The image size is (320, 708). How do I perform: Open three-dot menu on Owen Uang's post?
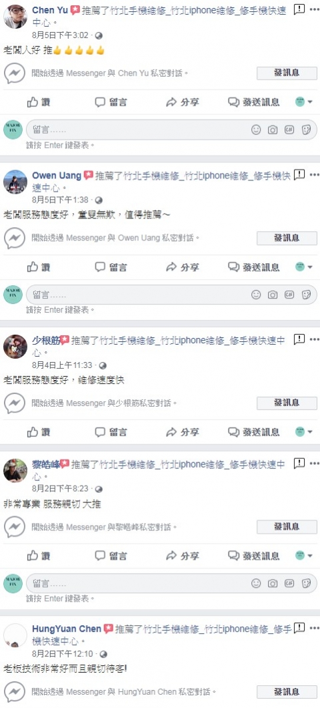314,174
